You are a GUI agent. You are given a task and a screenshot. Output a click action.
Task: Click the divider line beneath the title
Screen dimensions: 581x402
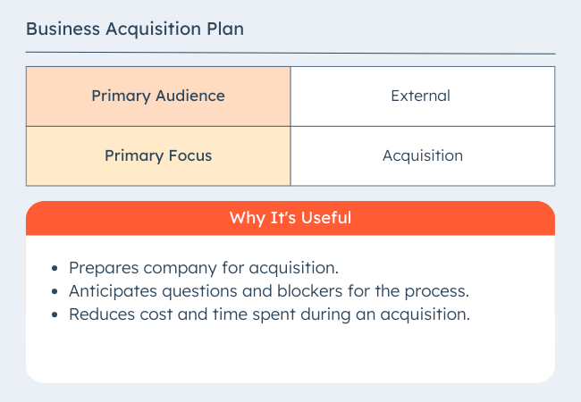coord(290,54)
